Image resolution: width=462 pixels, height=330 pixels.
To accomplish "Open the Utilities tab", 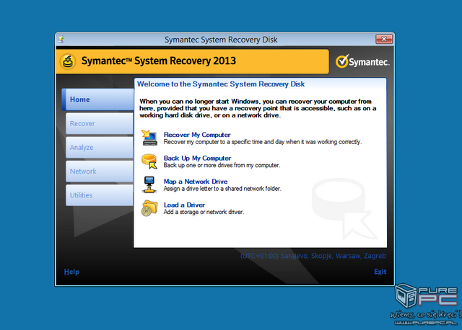I will coord(100,195).
